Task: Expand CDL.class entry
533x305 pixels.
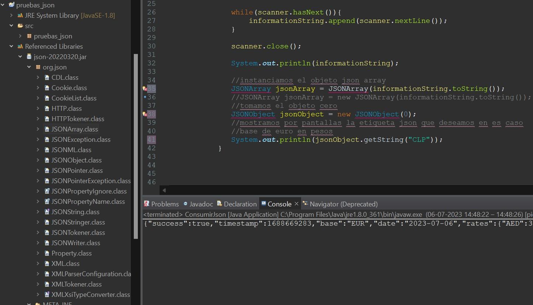Action: (x=38, y=78)
